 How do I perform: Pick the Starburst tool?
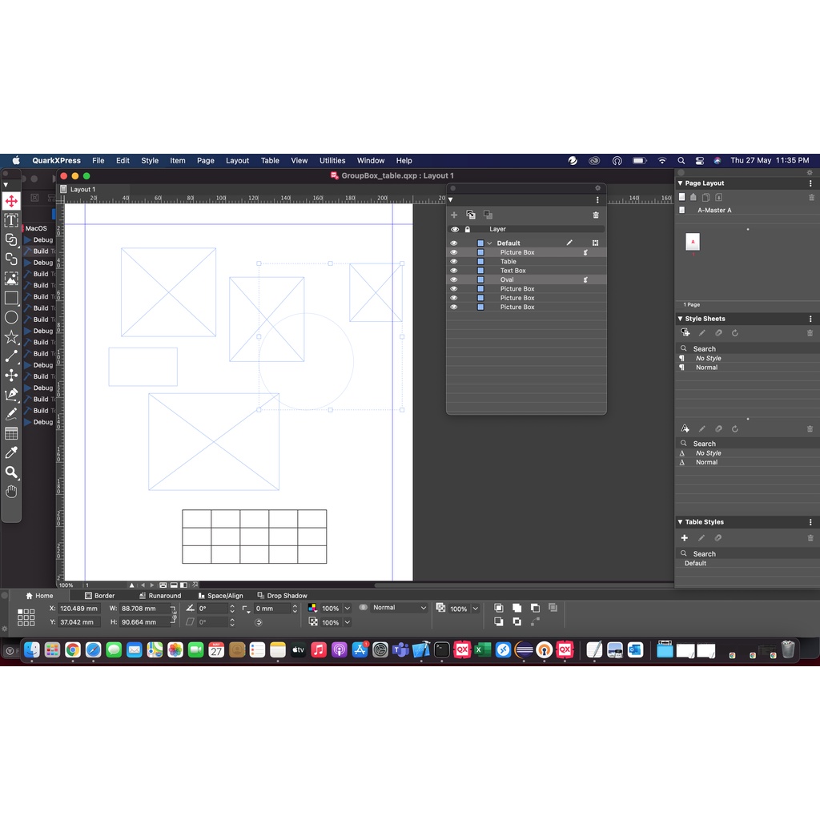[x=11, y=337]
